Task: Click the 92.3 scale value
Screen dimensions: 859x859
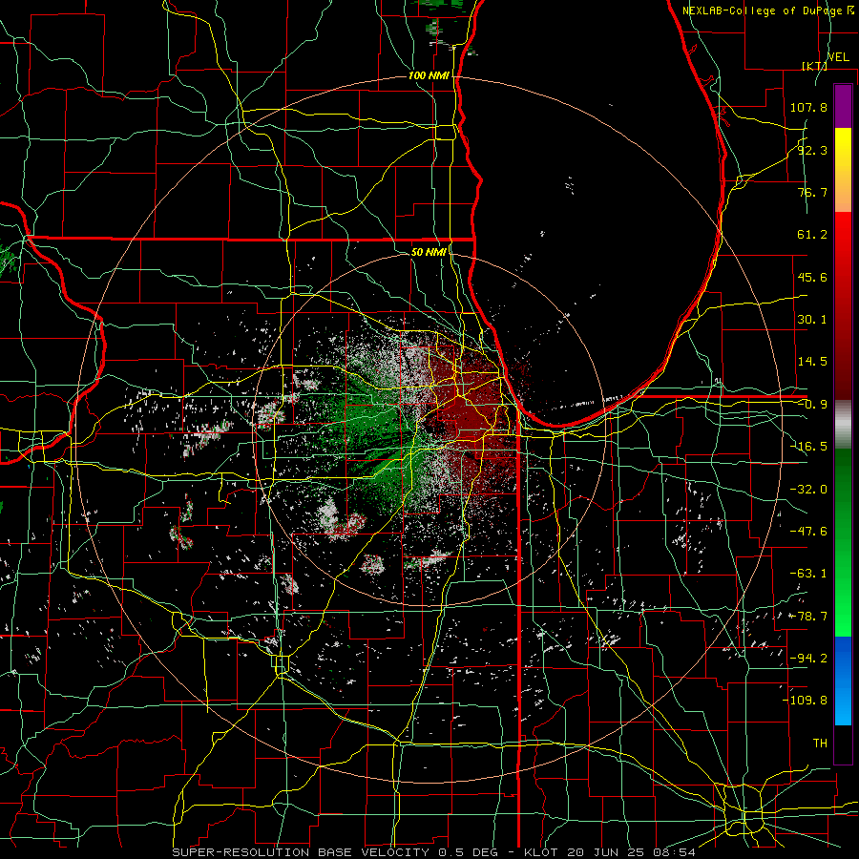Action: click(x=812, y=150)
